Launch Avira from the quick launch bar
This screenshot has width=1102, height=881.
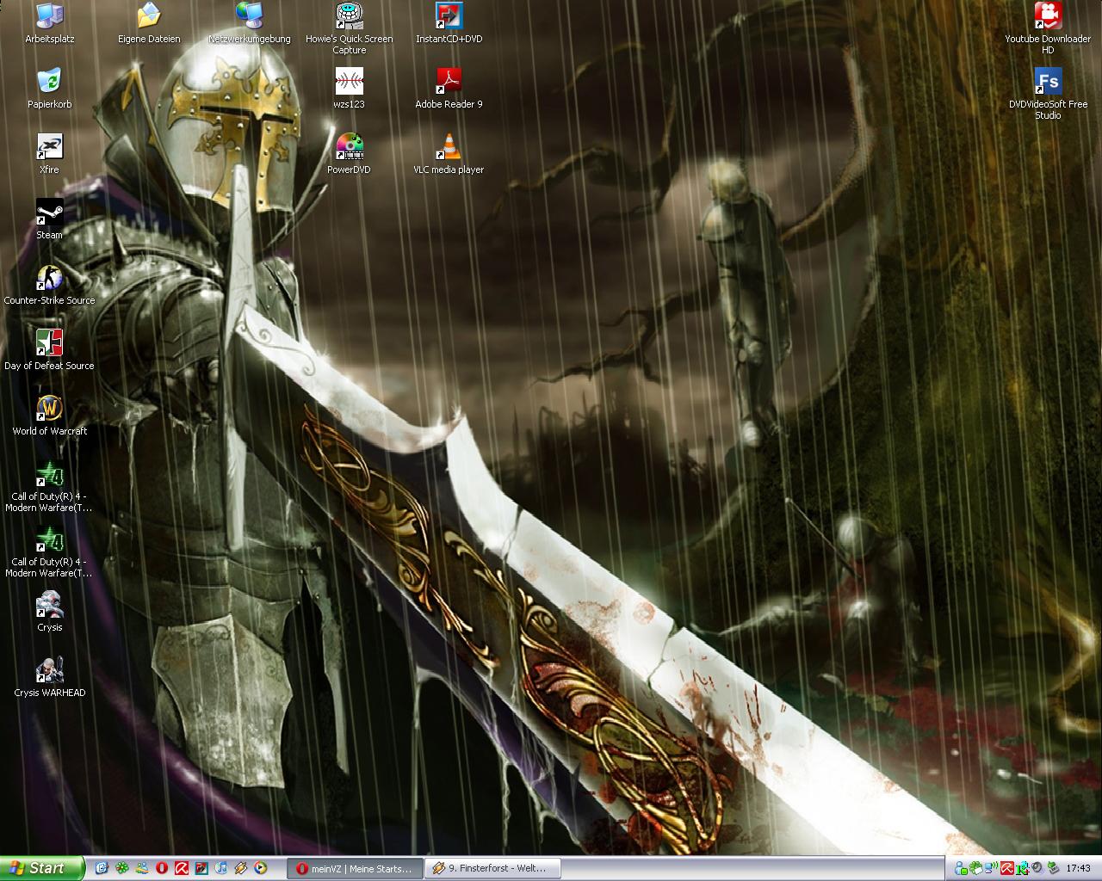(x=182, y=868)
